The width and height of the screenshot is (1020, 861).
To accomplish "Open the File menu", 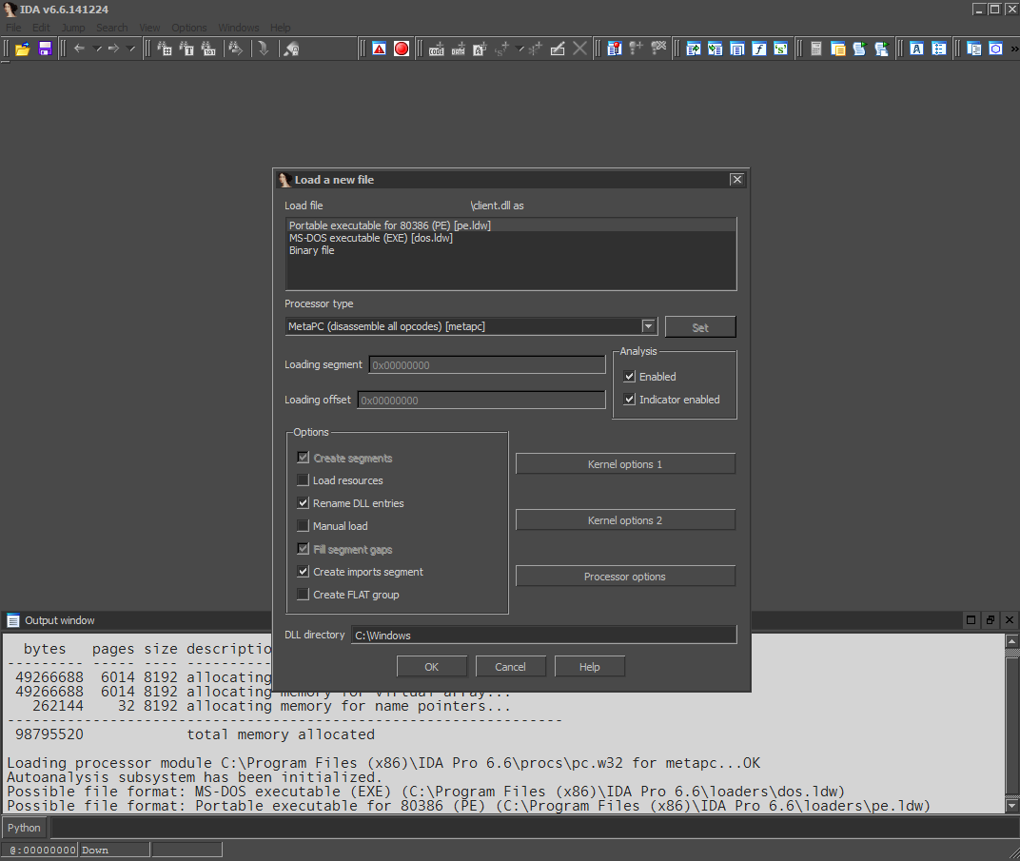I will click(13, 28).
